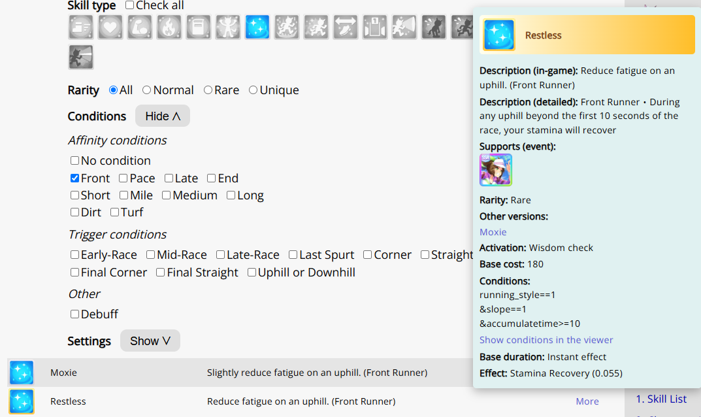701x417 pixels.
Task: Click the &accumulatetime>=10 condition text
Action: click(530, 324)
